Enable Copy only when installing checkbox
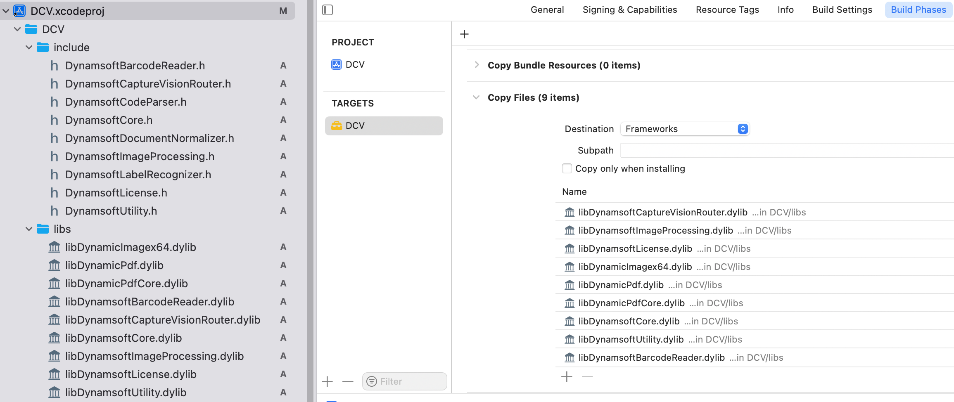The width and height of the screenshot is (954, 402). (567, 168)
